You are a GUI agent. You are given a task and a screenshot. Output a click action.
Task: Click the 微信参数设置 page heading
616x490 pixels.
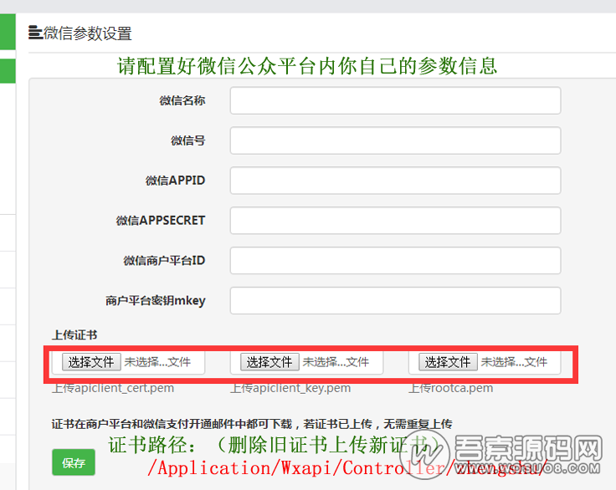pyautogui.click(x=87, y=34)
